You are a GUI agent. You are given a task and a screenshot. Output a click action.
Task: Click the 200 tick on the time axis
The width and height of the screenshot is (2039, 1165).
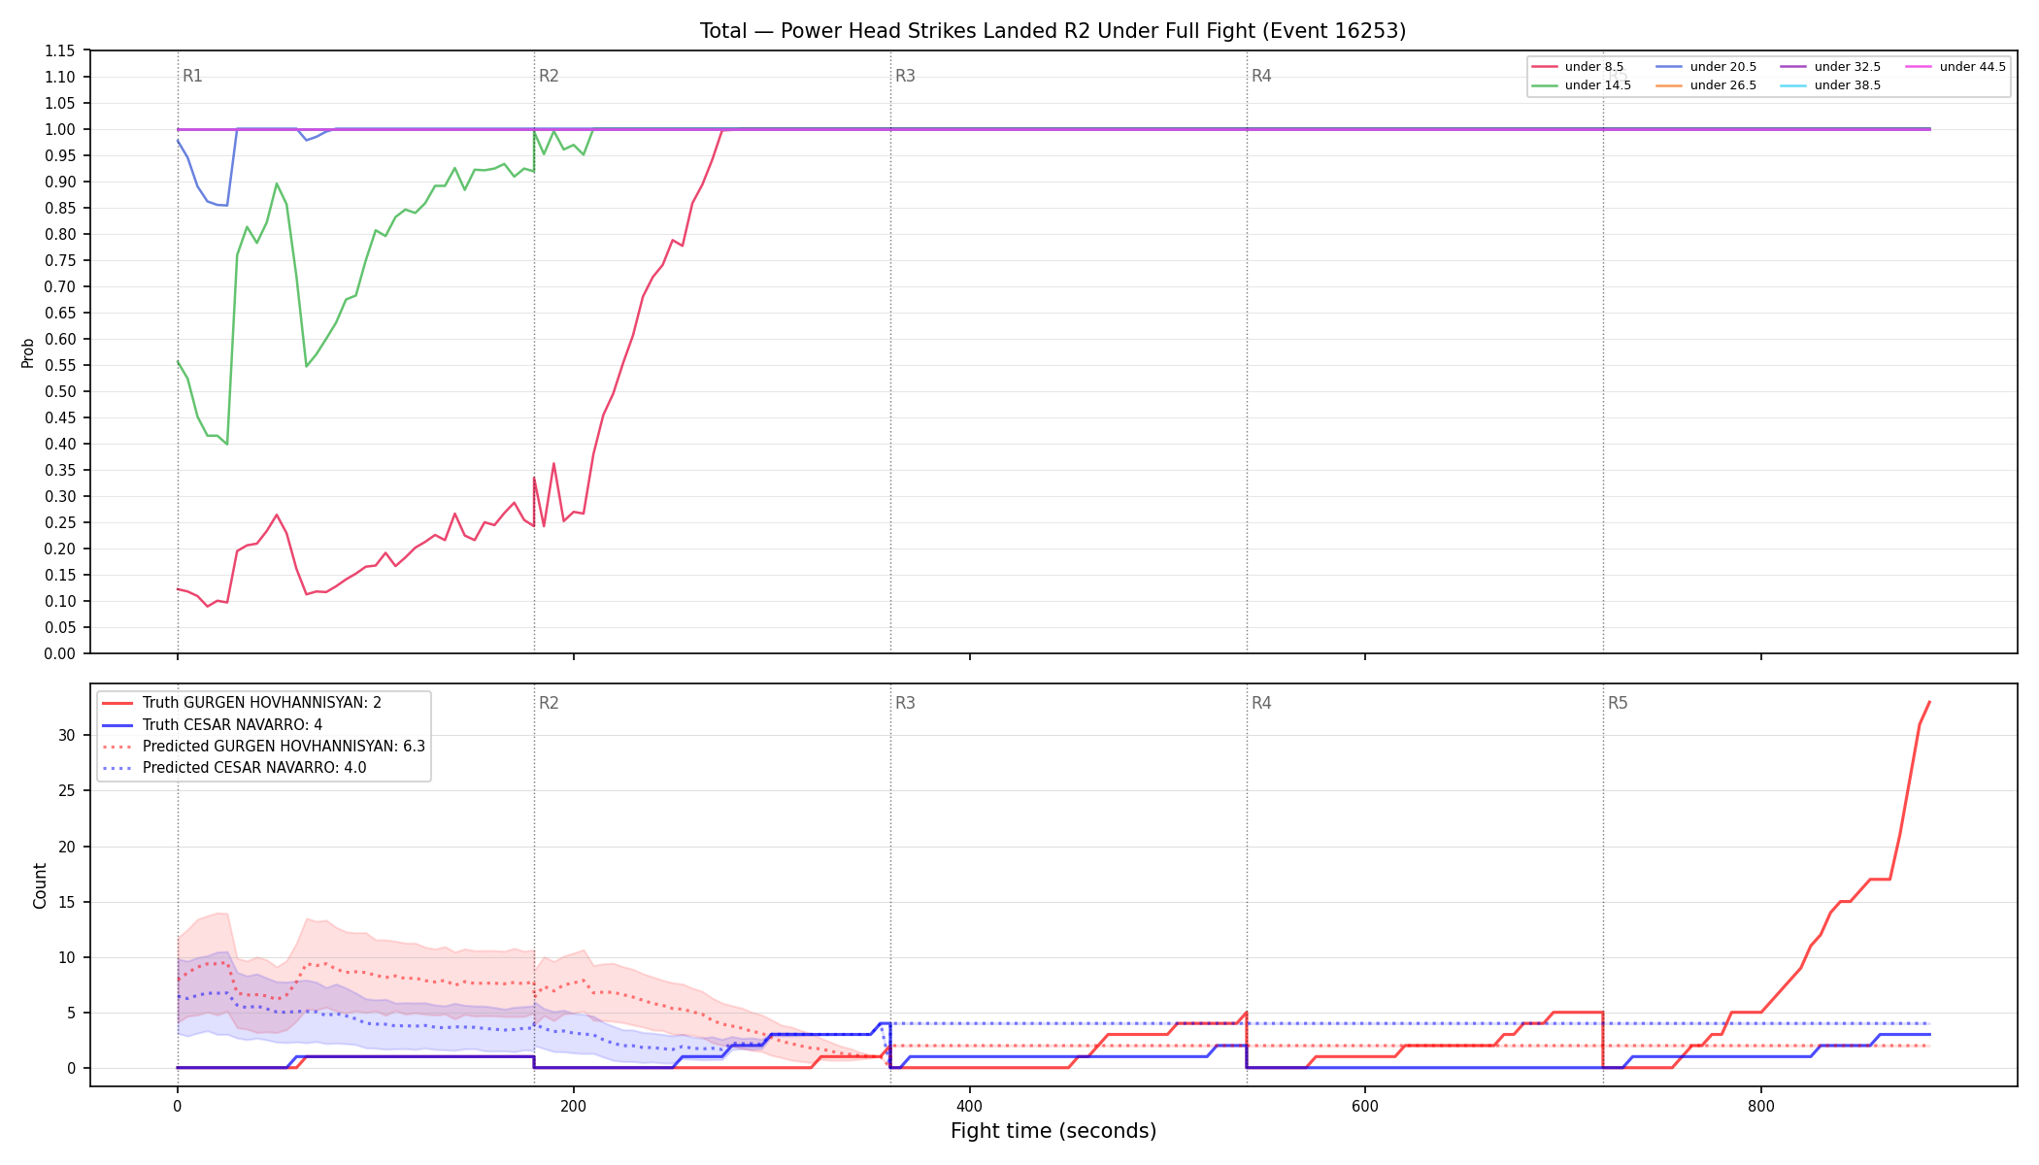point(573,1106)
